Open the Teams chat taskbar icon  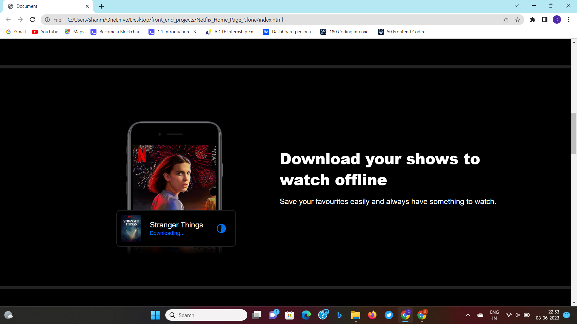click(273, 315)
